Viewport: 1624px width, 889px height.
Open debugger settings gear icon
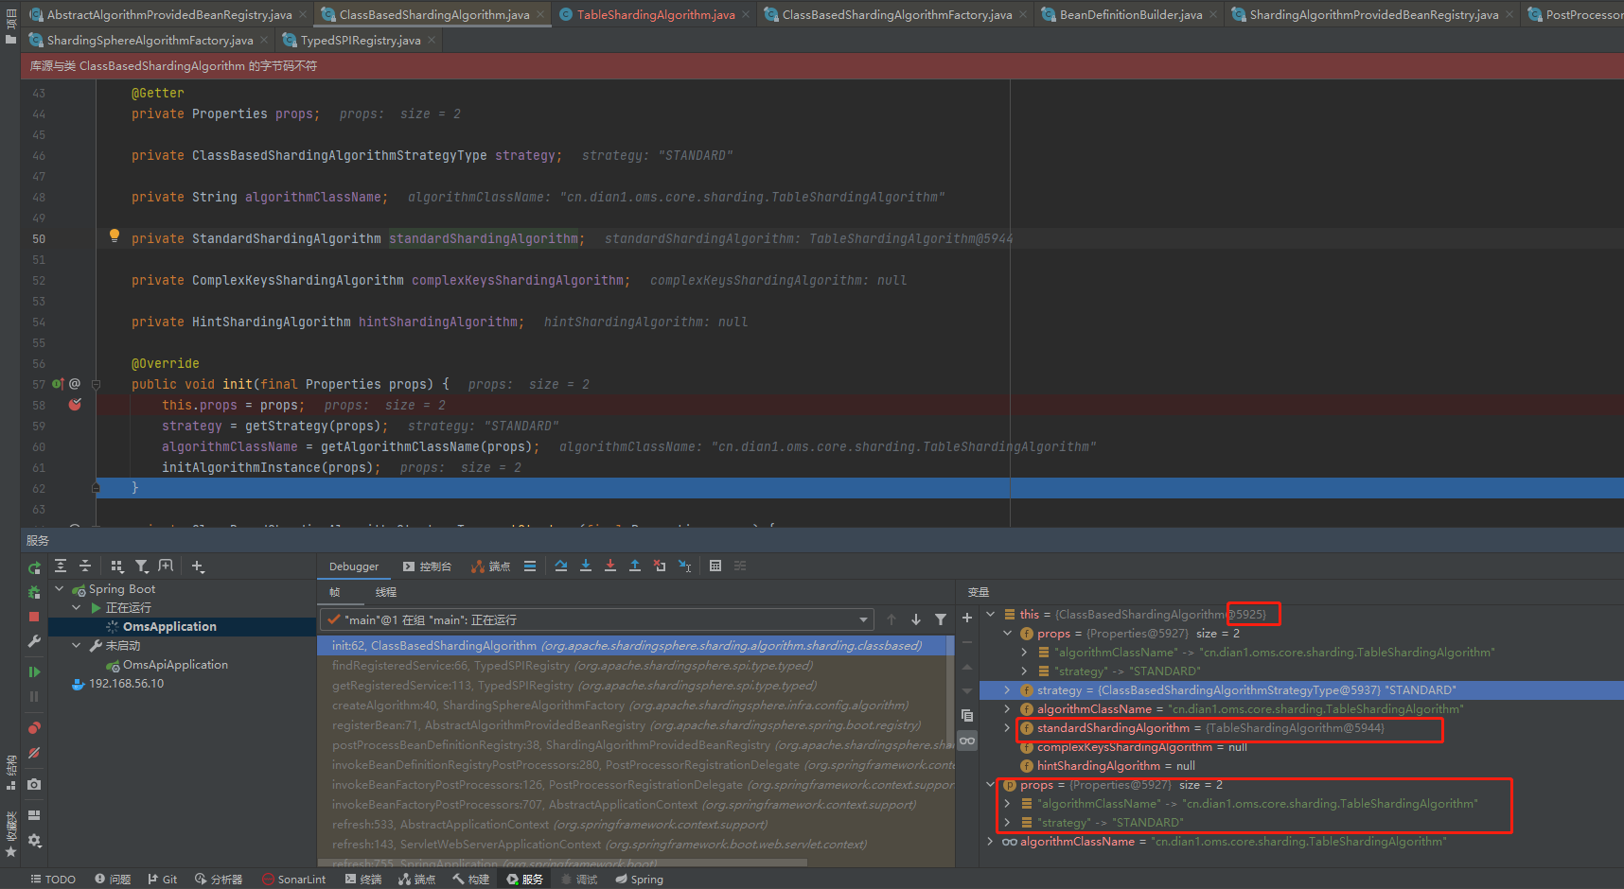click(x=34, y=840)
